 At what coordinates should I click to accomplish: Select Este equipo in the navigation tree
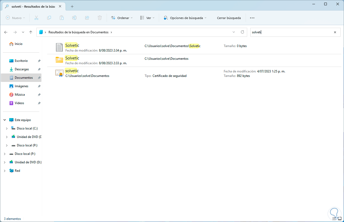(23, 120)
